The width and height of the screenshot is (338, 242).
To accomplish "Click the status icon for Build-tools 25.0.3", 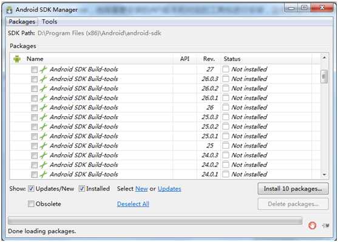I will [226, 117].
